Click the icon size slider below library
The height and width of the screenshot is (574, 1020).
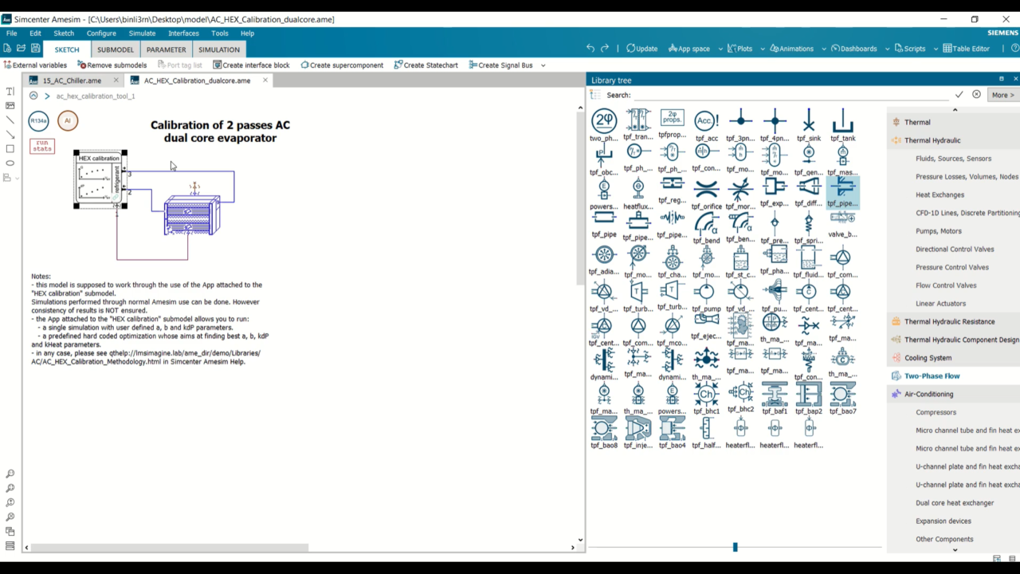(x=735, y=547)
